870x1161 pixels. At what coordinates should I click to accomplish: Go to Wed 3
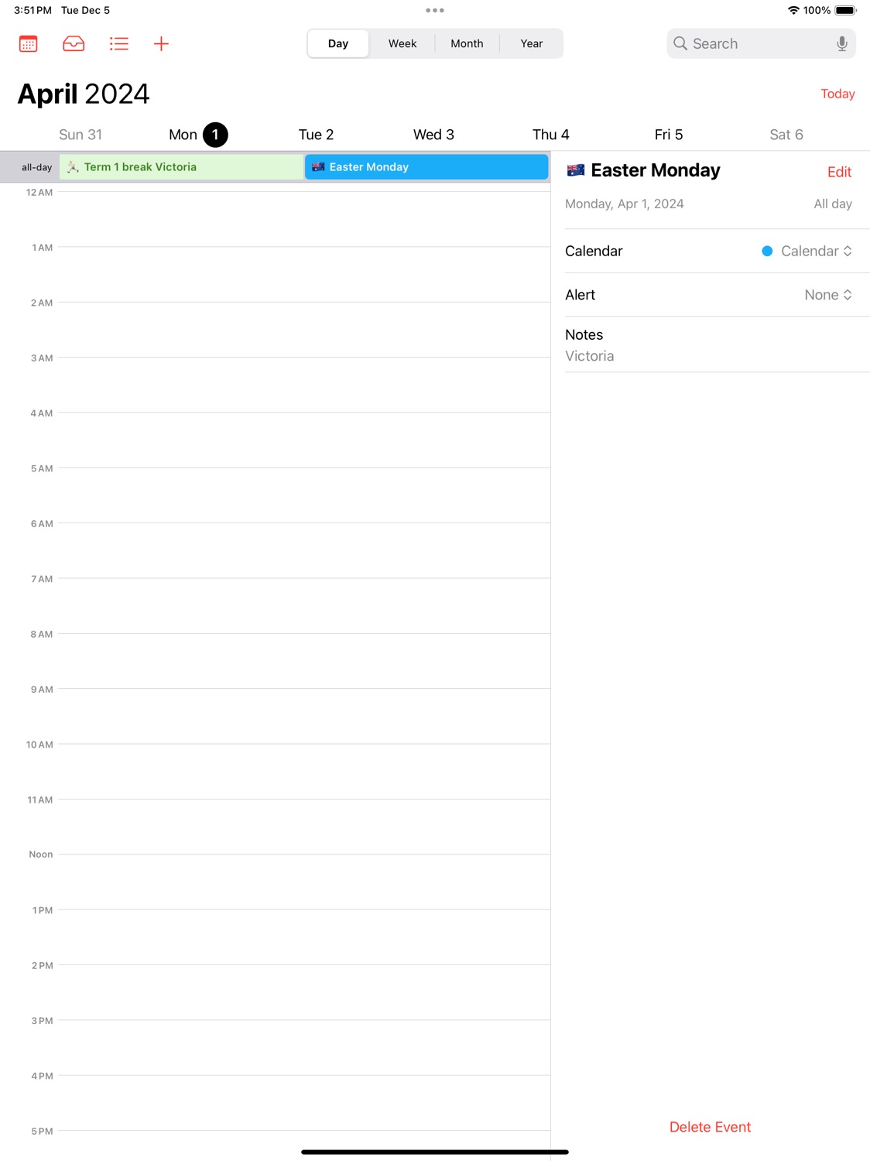(433, 135)
